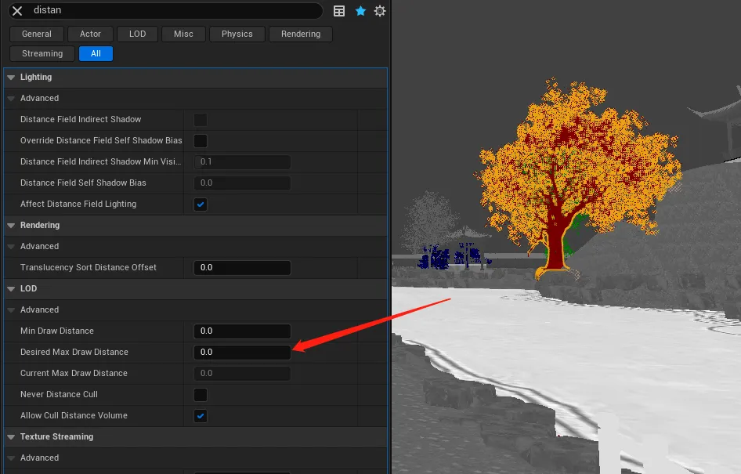The width and height of the screenshot is (741, 474).
Task: Toggle Override Distance Field Self Shadow Bias
Action: pyautogui.click(x=201, y=141)
